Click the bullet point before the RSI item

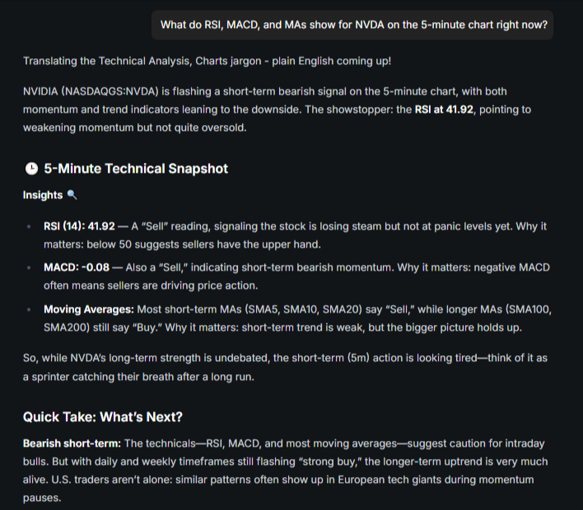[29, 226]
